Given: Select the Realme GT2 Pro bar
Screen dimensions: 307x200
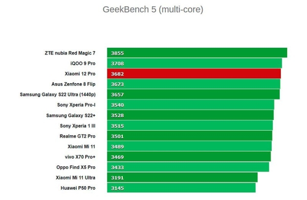Looking at the screenshot, I should (x=189, y=136).
